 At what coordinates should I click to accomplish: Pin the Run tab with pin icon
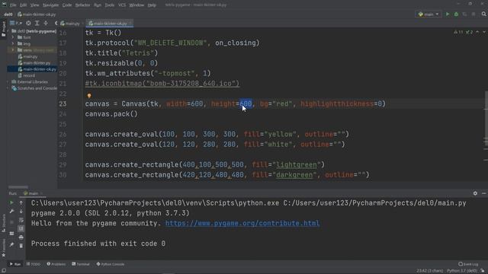[11, 245]
